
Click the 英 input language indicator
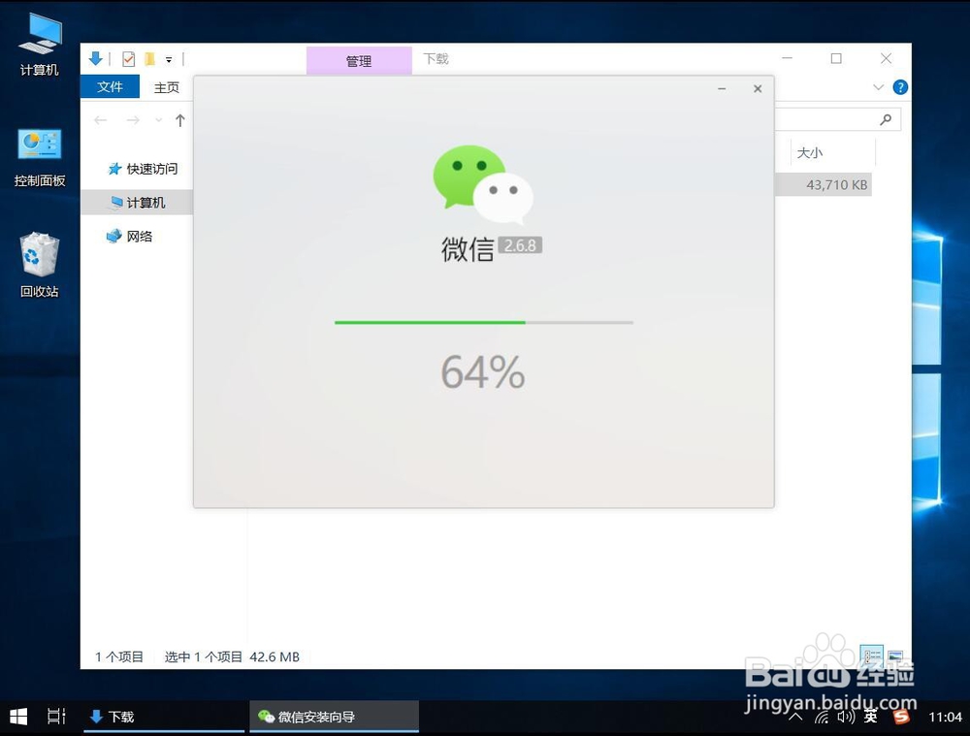click(871, 717)
